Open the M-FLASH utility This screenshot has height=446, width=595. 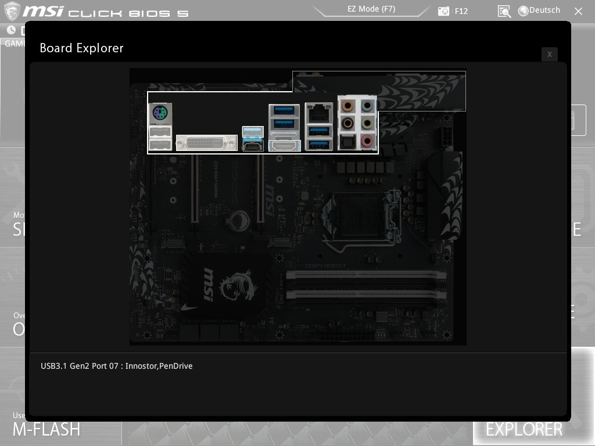[x=46, y=429]
